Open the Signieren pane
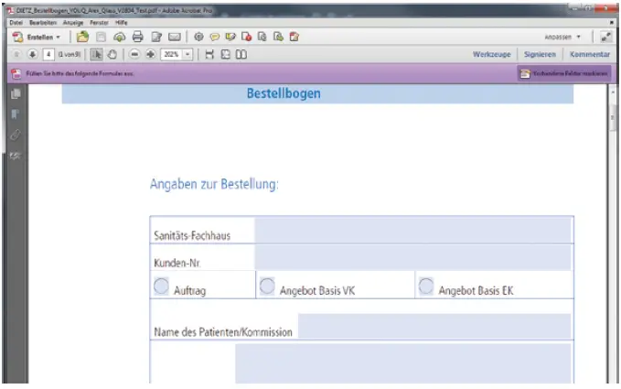 pyautogui.click(x=540, y=54)
